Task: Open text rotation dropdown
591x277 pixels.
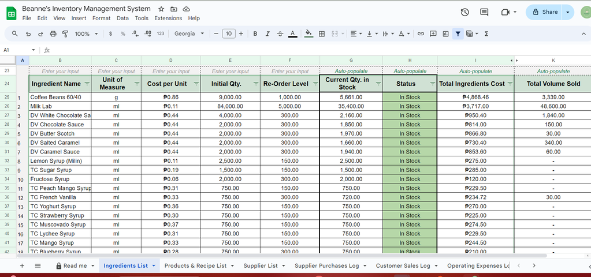Action: (x=404, y=34)
